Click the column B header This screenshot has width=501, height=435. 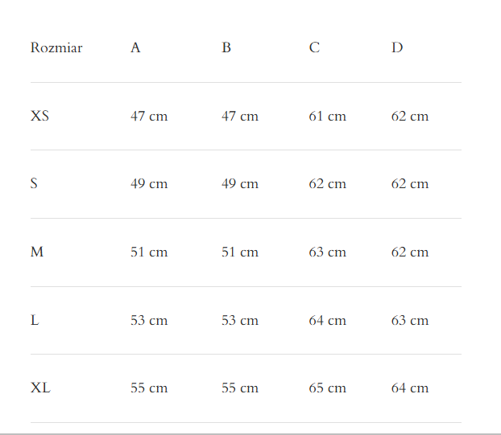point(226,47)
